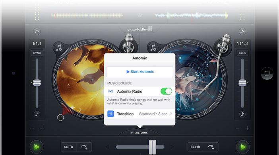The height and width of the screenshot is (155, 279).
Task: Tap the left deck music note key-lock icon
Action: 37,114
